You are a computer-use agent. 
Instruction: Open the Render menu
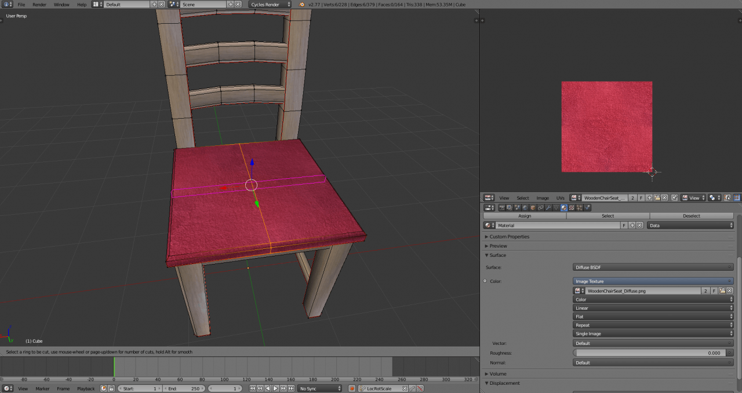click(x=39, y=4)
